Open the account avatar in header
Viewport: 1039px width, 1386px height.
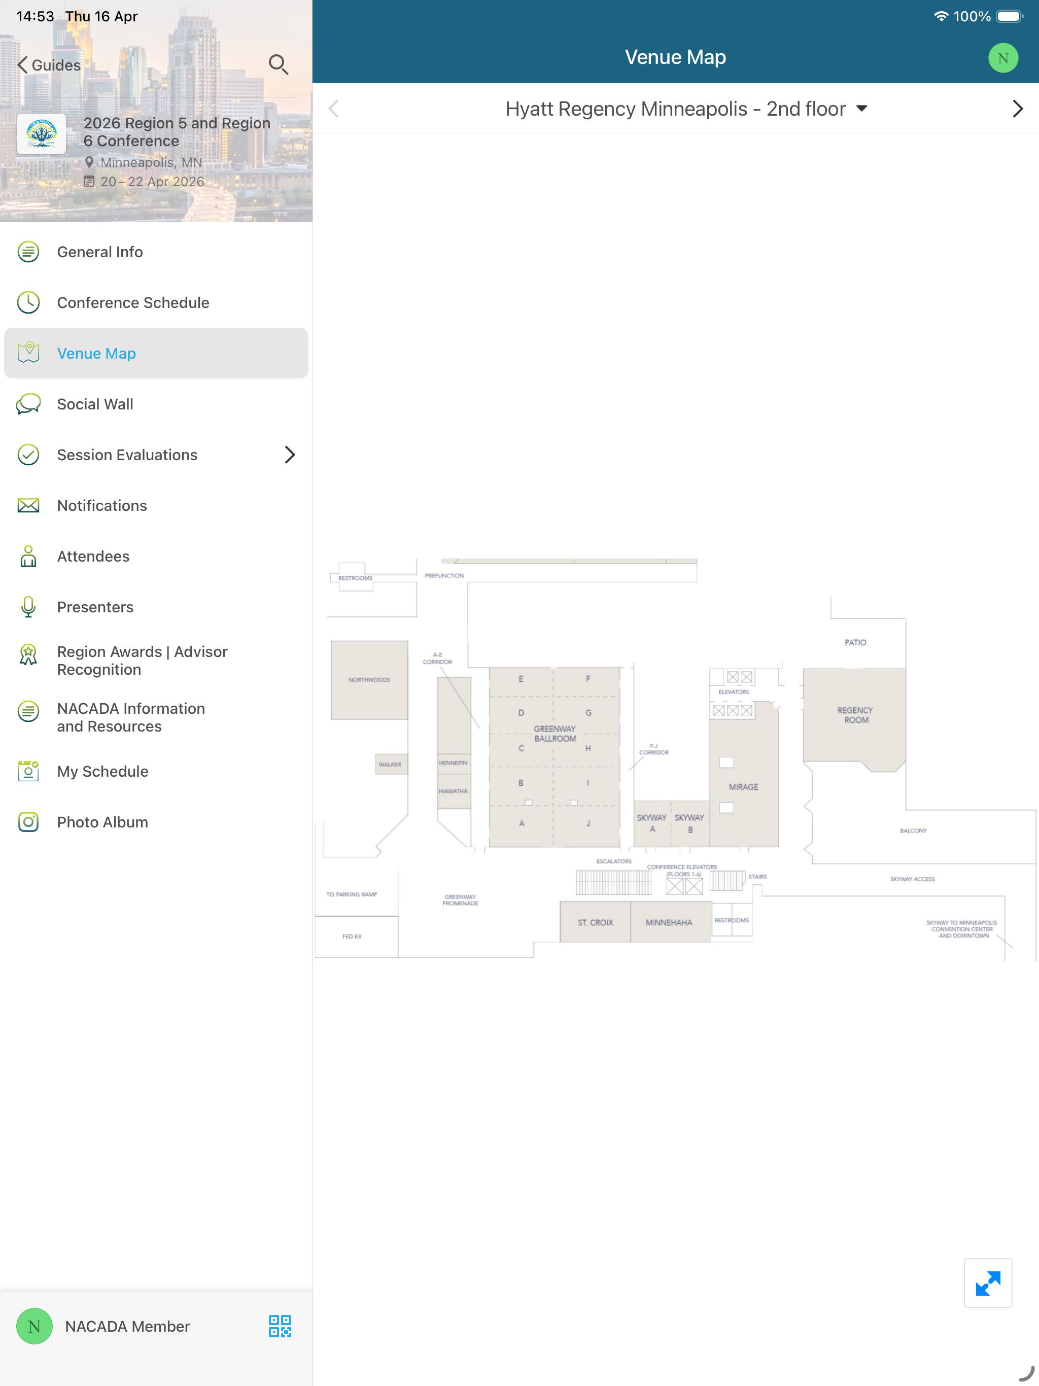(1002, 58)
